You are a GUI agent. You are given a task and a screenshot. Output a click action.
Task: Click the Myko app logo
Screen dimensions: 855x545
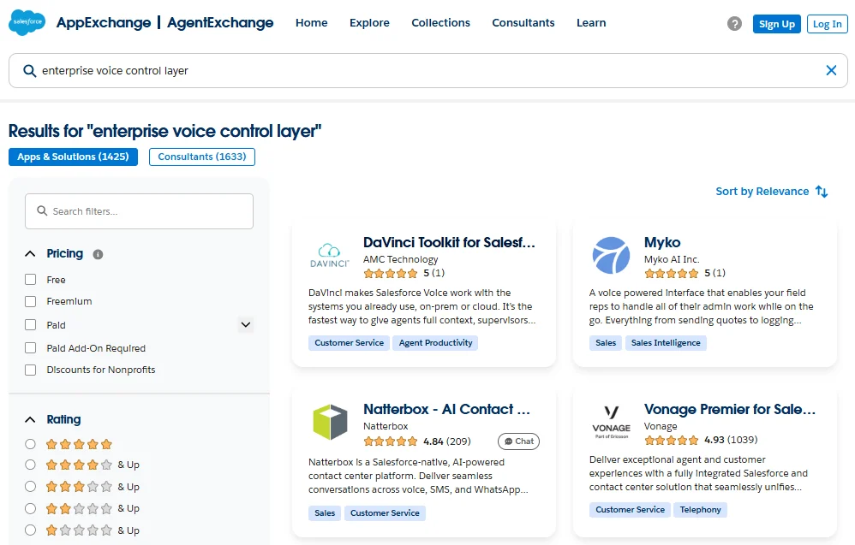(611, 255)
